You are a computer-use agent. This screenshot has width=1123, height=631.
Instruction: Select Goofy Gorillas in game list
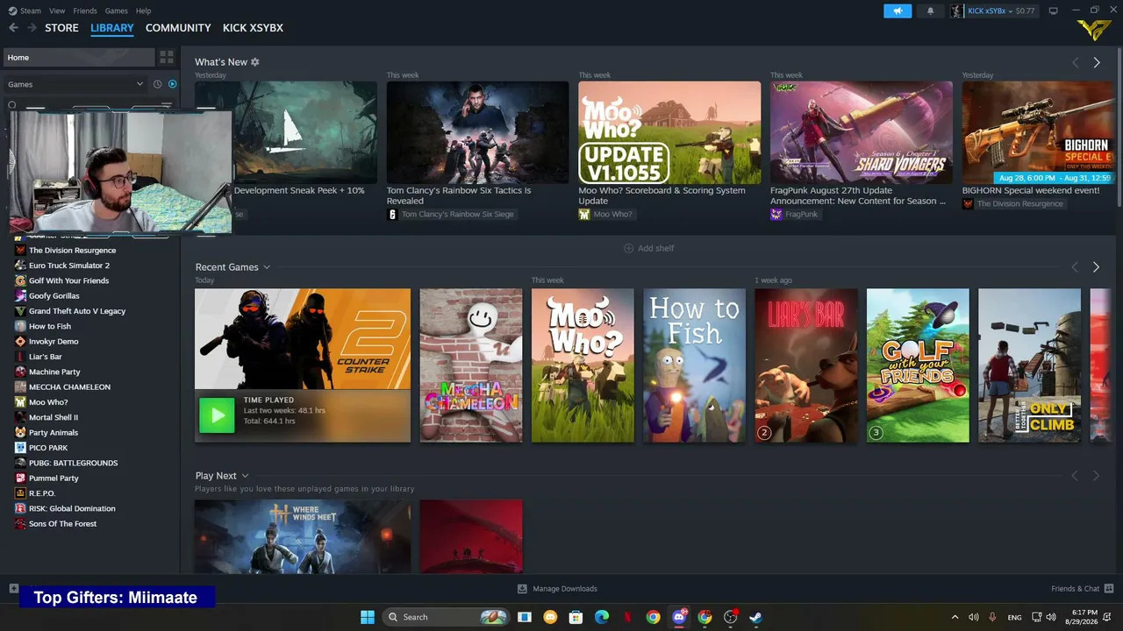tap(54, 296)
